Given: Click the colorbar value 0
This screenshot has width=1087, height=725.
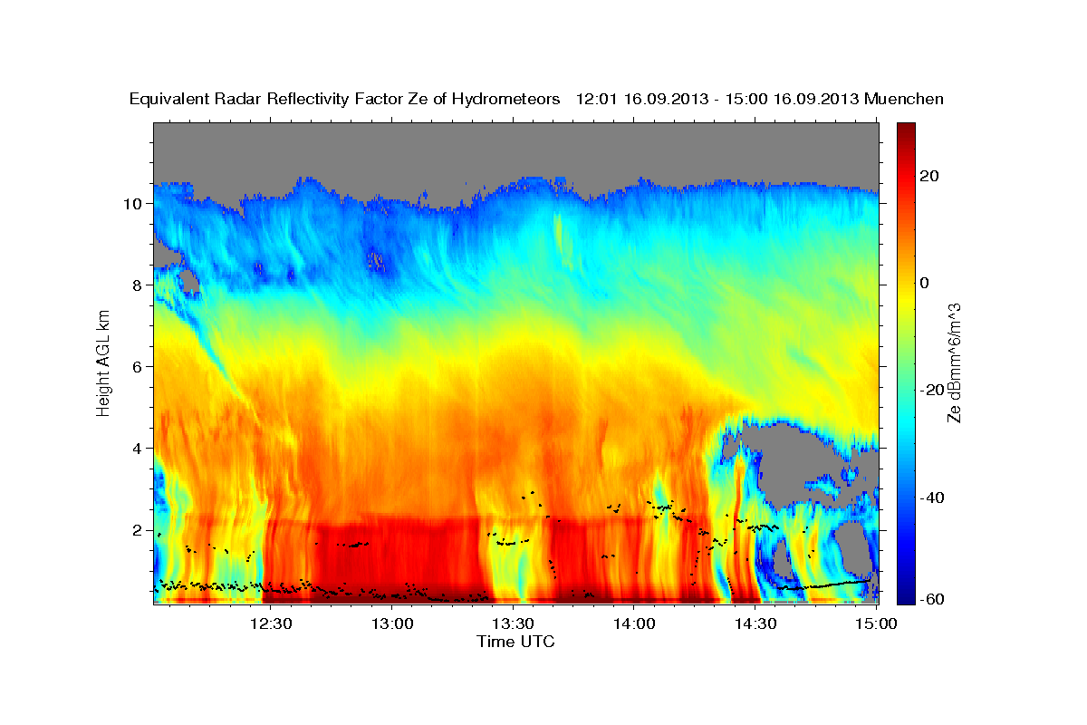Looking at the screenshot, I should pos(925,283).
